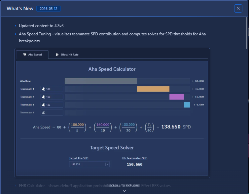Click the Aha Base row label

point(25,81)
